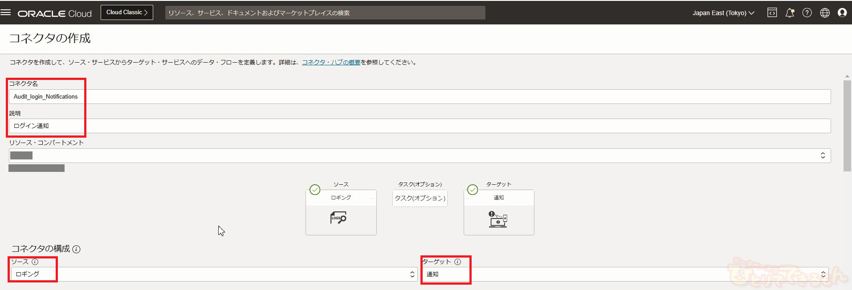Open the notifications bell icon
The image size is (852, 290).
tap(790, 13)
